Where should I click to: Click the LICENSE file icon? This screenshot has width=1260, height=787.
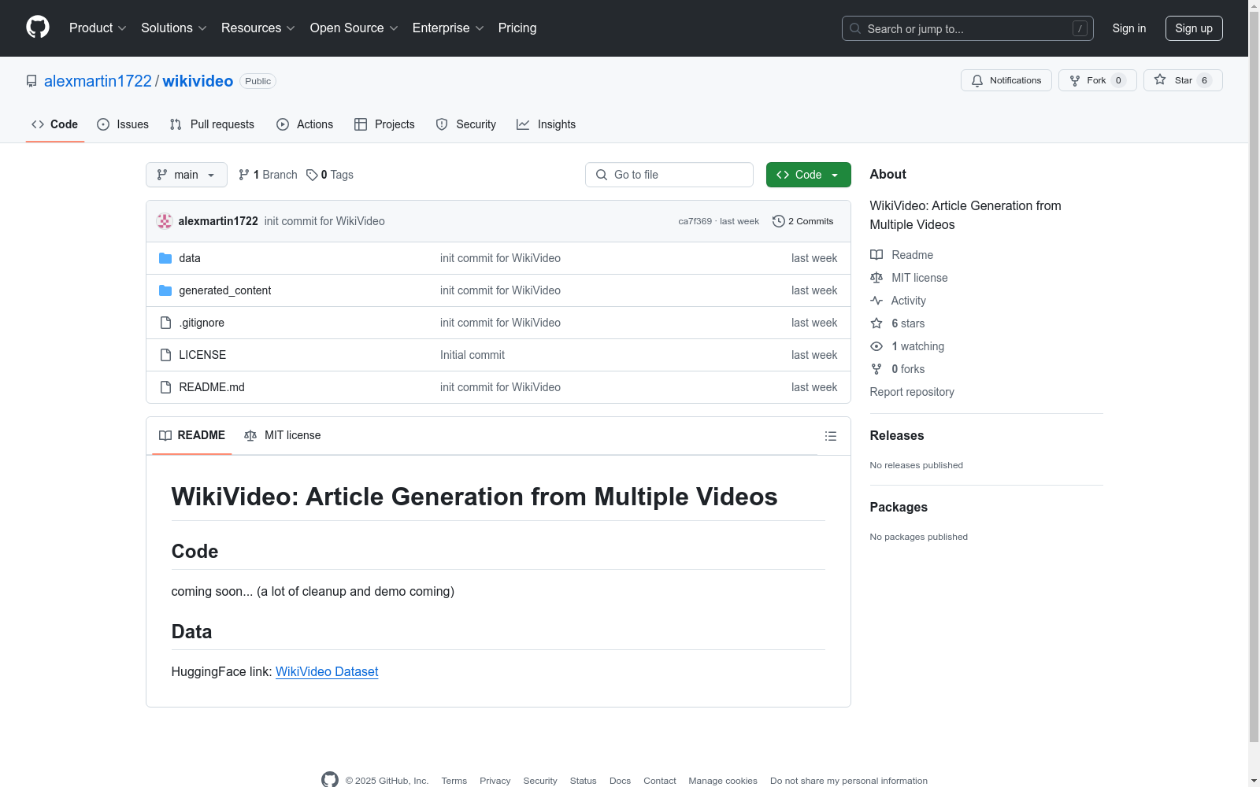(x=165, y=355)
